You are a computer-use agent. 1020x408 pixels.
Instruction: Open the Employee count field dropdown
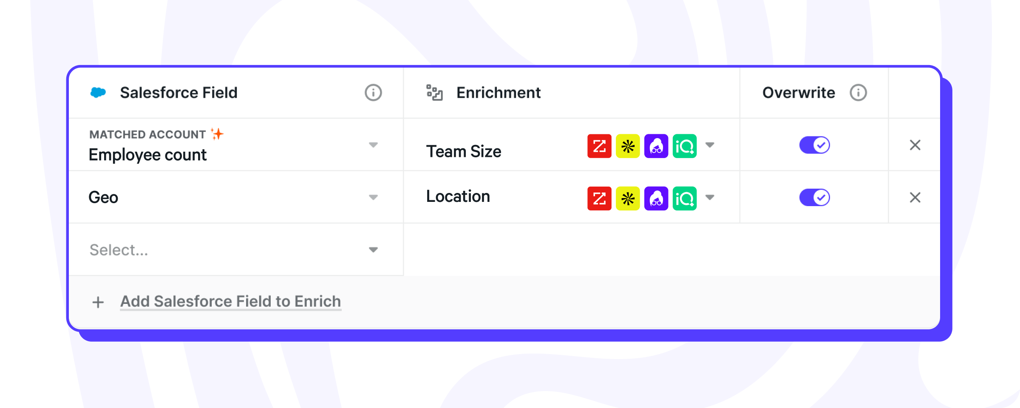[373, 144]
